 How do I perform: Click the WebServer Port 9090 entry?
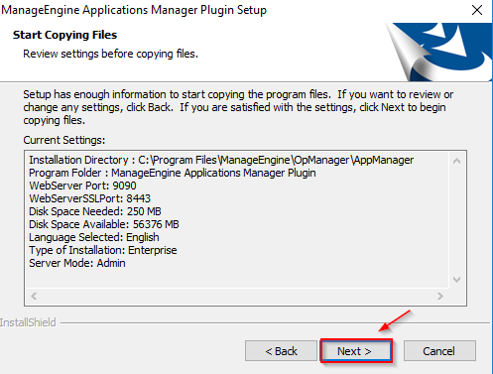pos(82,186)
